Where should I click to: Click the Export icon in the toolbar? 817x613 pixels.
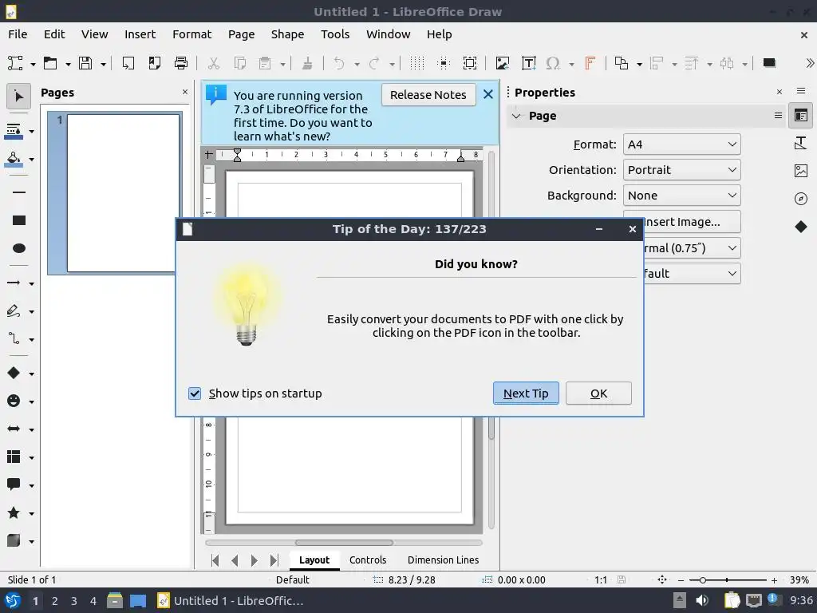(x=128, y=63)
